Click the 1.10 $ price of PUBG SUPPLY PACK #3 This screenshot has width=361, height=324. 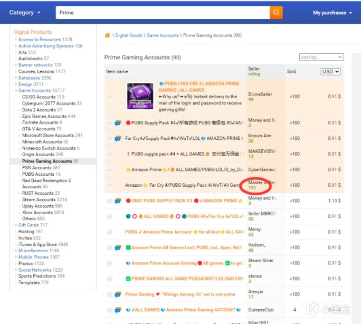pyautogui.click(x=334, y=201)
